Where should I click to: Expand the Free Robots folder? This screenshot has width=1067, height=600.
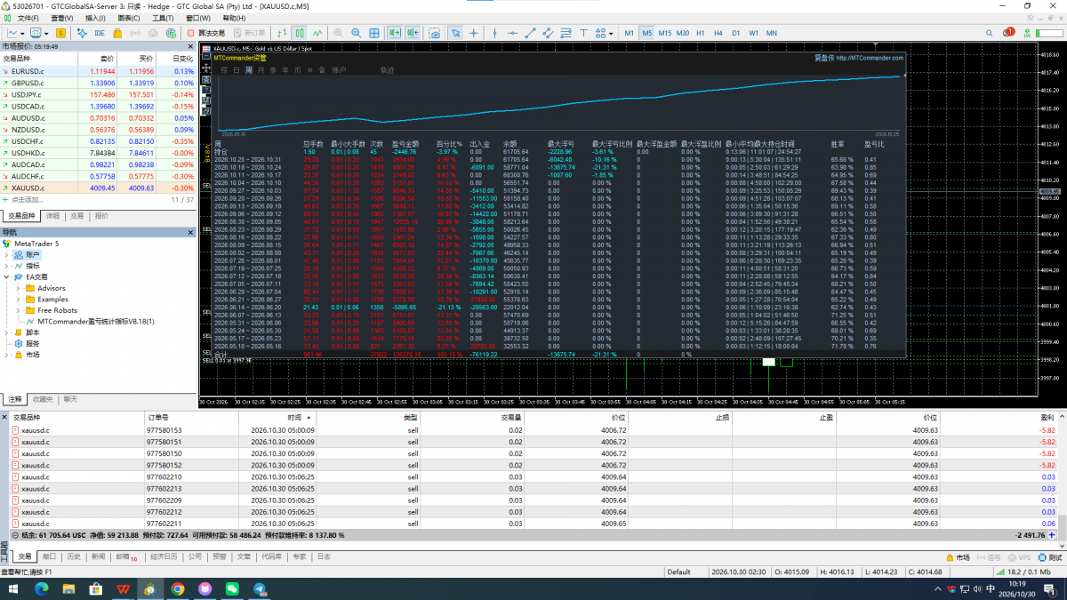tap(19, 310)
